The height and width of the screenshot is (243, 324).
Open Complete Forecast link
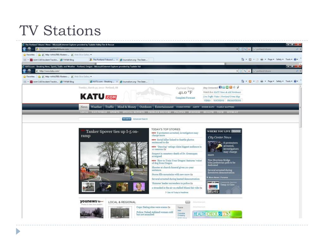click(185, 98)
